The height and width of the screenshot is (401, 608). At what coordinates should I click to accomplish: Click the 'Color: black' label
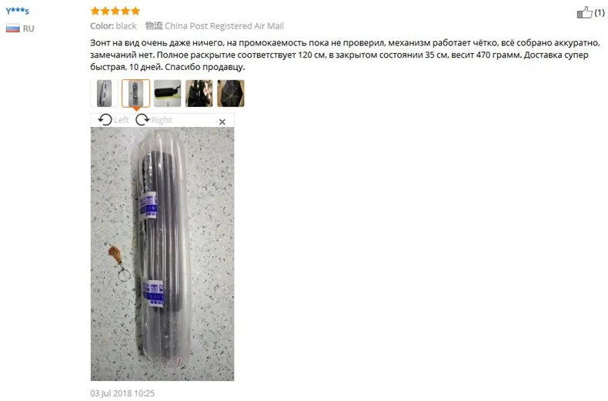(113, 26)
